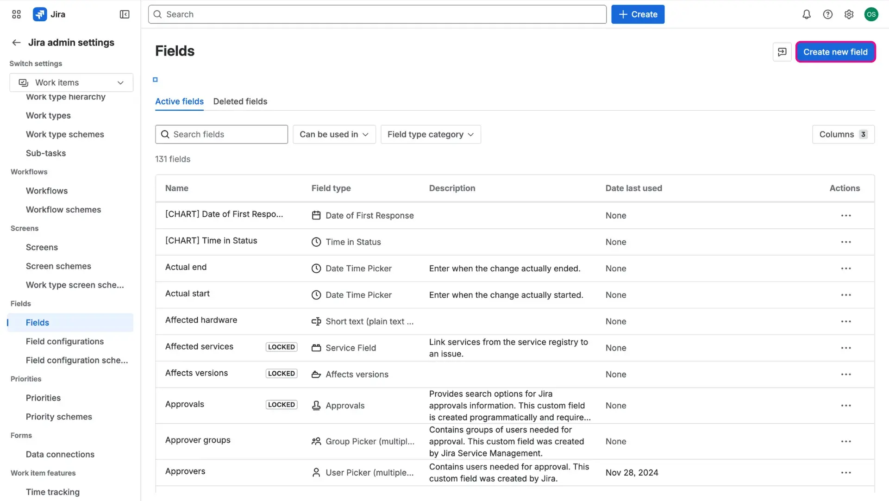Click the help question mark icon
The width and height of the screenshot is (889, 501).
(x=828, y=14)
